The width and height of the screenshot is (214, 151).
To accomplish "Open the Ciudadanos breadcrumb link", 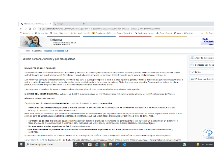I will coord(37,51).
